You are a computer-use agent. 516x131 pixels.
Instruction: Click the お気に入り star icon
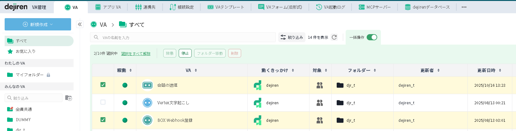tap(10, 51)
